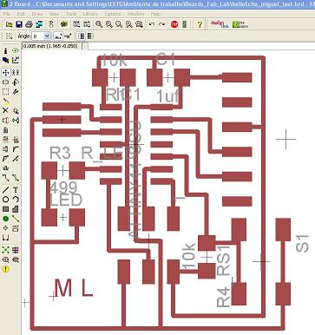Select the spin on text option
This screenshot has height=335, width=315.
point(68,36)
